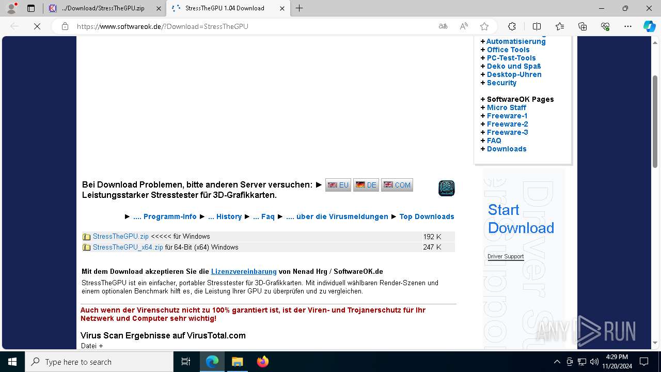Open Micro Staff sidebar link
The height and width of the screenshot is (372, 661).
coord(507,107)
